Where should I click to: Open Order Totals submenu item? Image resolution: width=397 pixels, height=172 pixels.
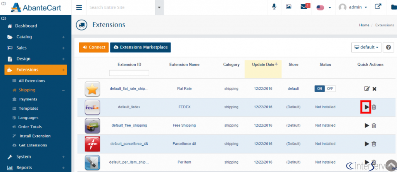click(x=30, y=127)
